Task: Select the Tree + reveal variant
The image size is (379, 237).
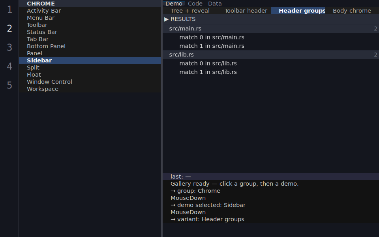Action: click(190, 11)
